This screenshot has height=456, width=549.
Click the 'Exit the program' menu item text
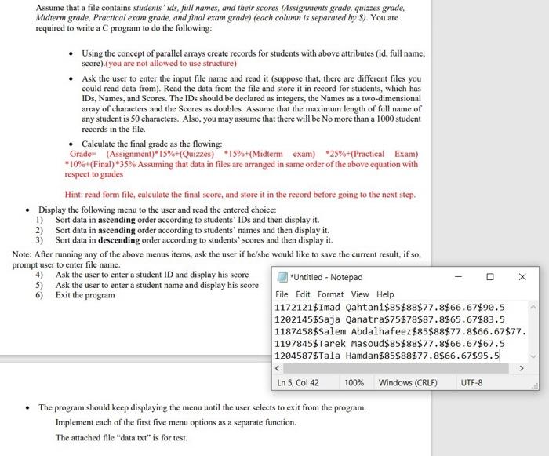tap(85, 295)
